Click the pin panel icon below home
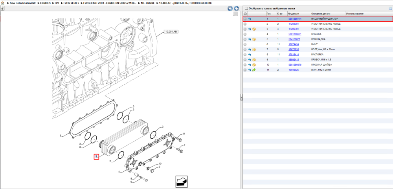Viewport: 393px width, 189px height. 2,8
